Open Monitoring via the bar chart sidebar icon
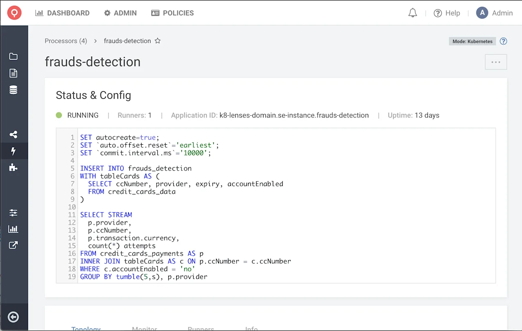This screenshot has width=522, height=331. [x=13, y=229]
